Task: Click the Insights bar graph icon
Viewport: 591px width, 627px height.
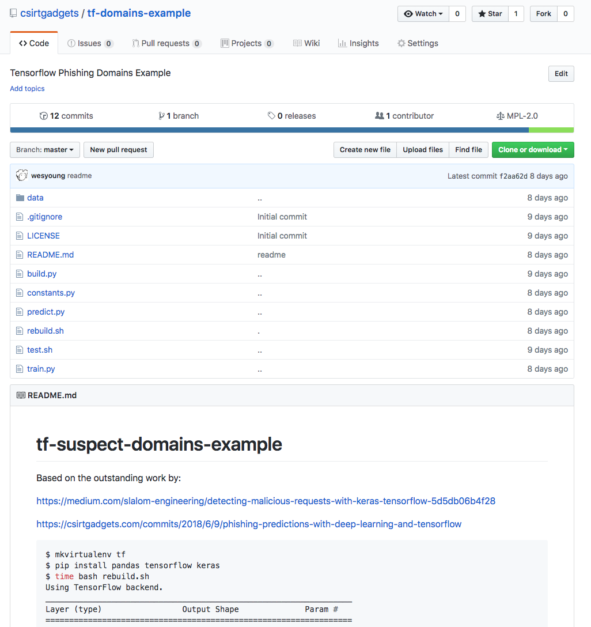Action: [342, 43]
